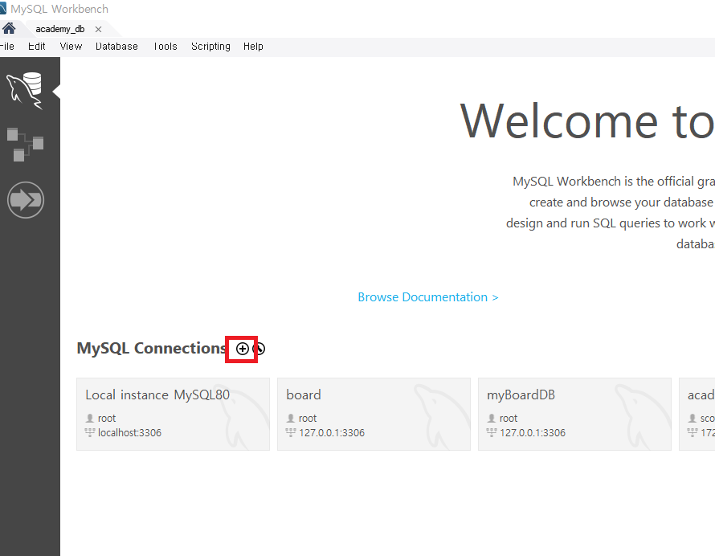
Task: Open the Tools menu
Action: click(x=165, y=47)
